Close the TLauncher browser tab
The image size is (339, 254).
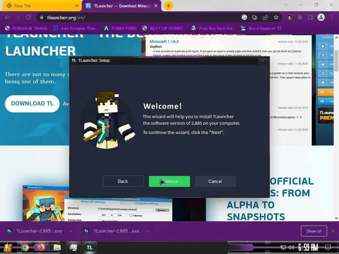tap(156, 6)
